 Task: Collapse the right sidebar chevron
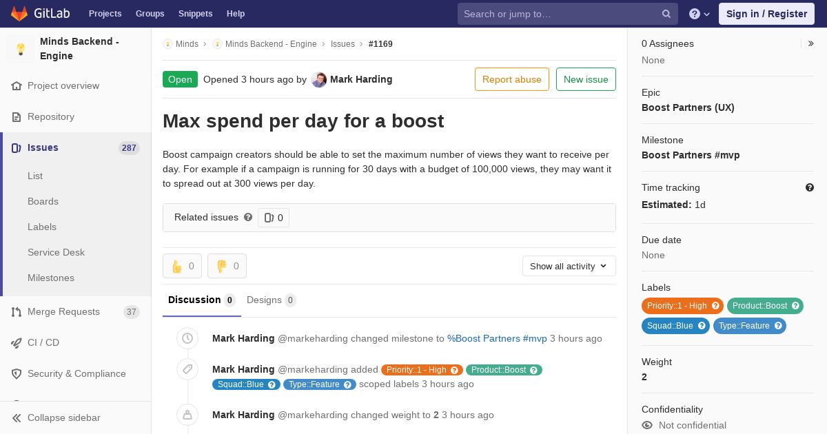[x=811, y=43]
